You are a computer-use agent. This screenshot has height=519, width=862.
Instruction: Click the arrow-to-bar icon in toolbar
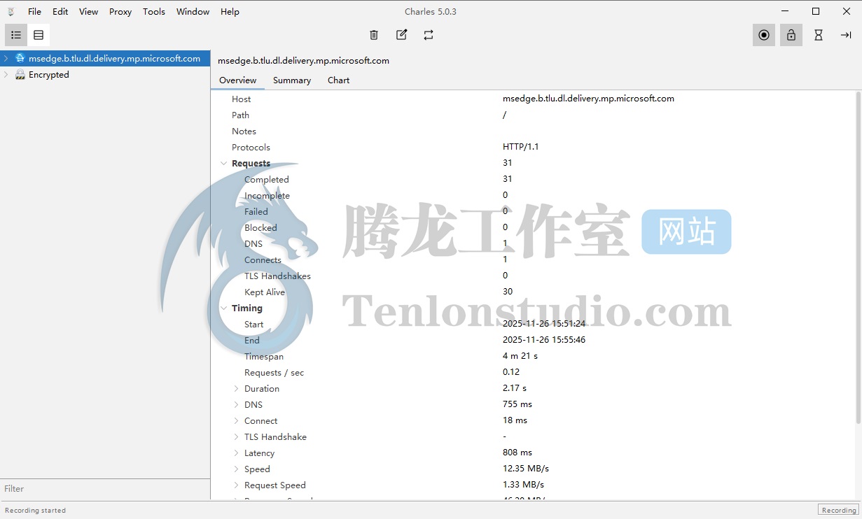click(x=846, y=35)
